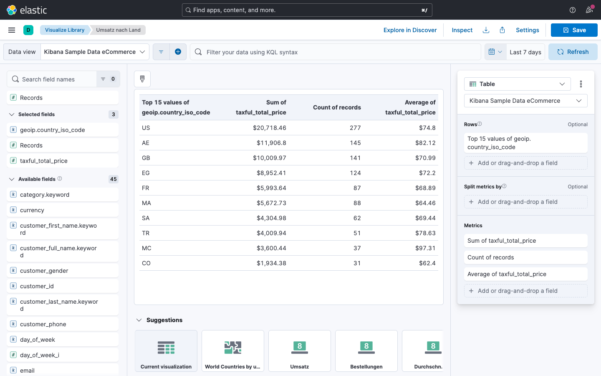Go to Visualize Library breadcrumb
The image size is (601, 376).
pos(65,30)
